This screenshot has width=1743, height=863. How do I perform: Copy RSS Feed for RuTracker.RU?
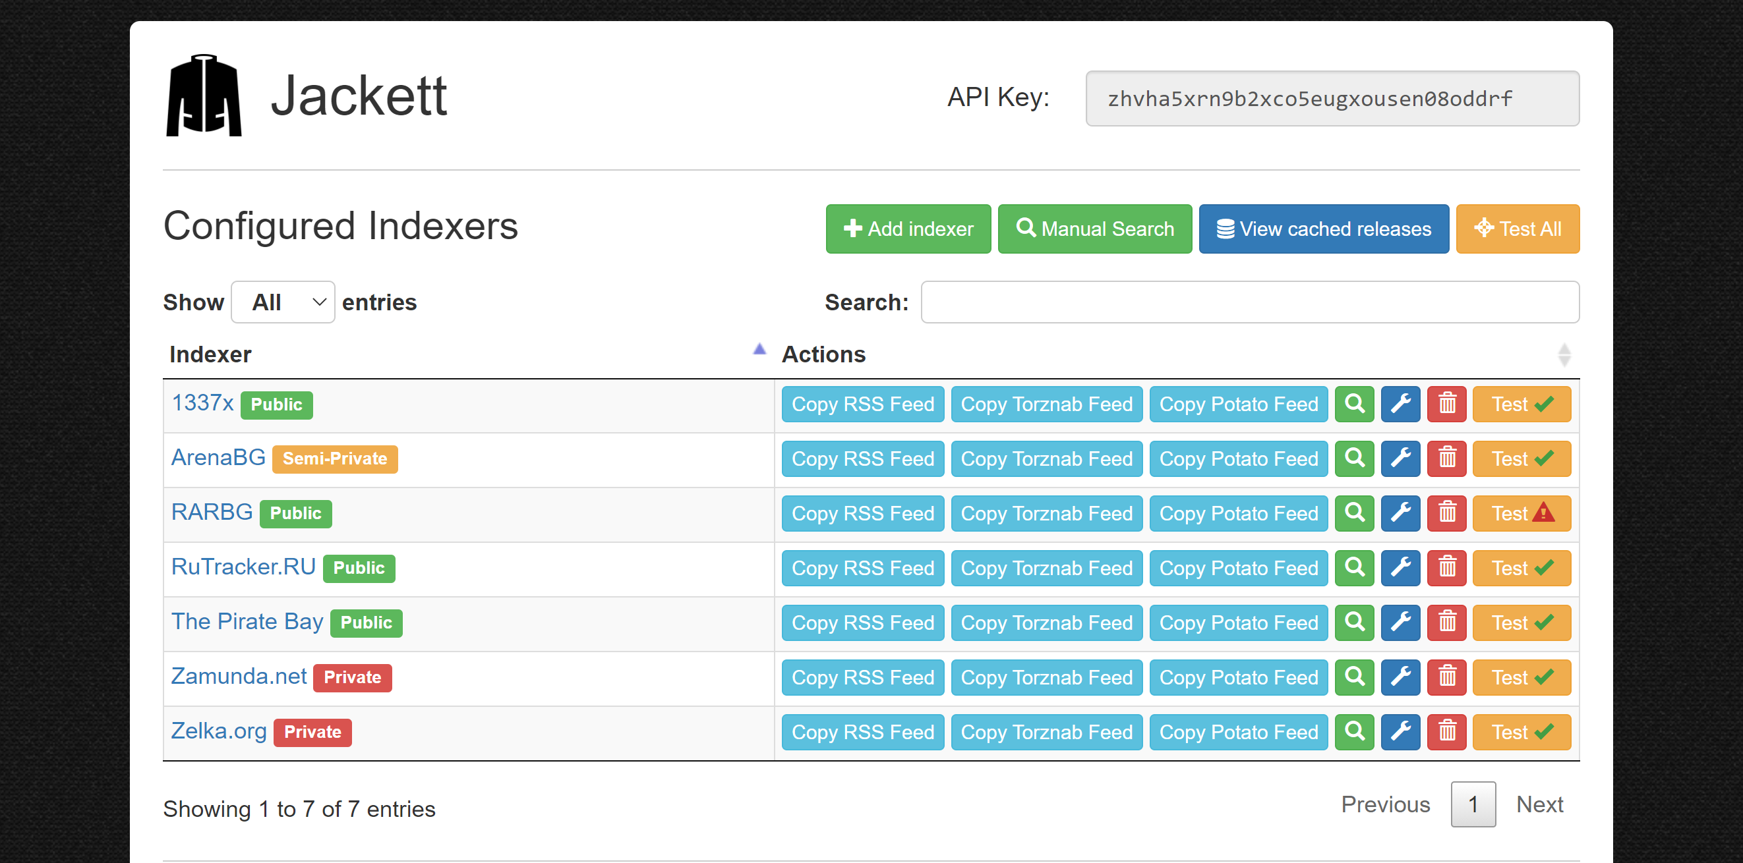click(x=863, y=568)
